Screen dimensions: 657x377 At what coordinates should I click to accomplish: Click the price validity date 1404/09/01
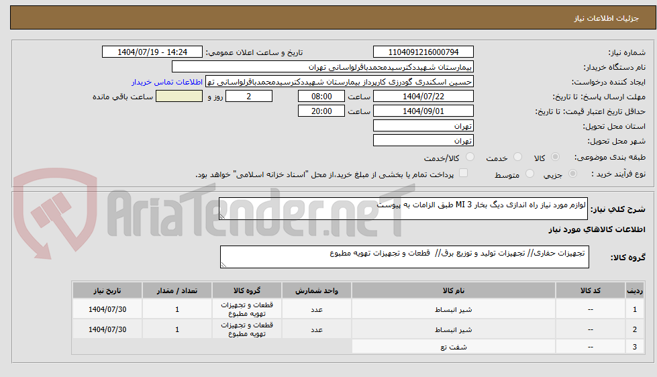point(423,111)
